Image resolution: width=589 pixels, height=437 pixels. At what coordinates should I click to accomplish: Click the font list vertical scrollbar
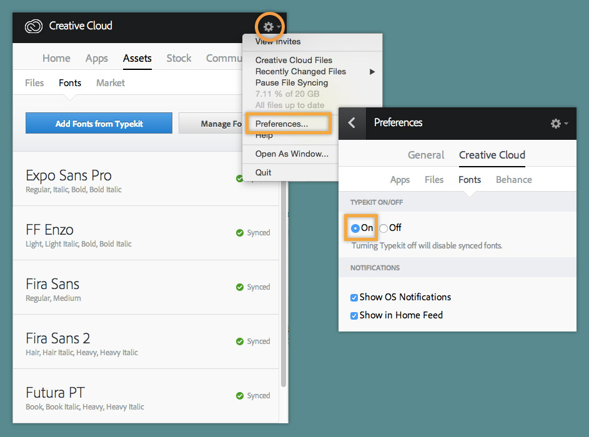pos(284,285)
